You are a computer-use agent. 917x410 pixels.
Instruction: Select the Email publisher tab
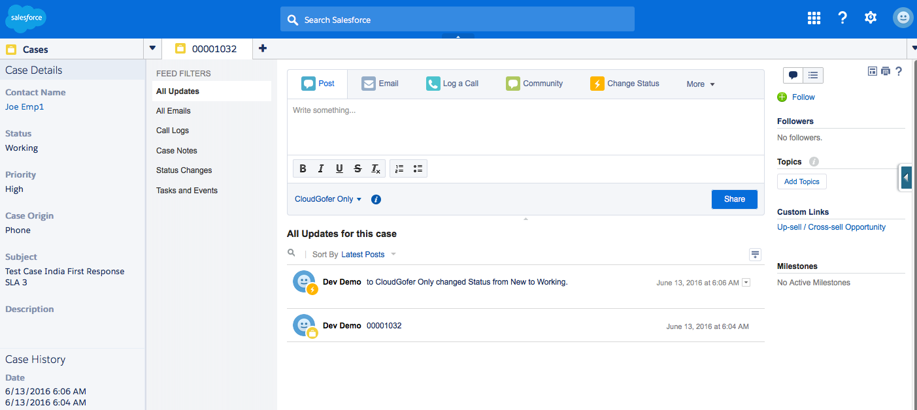point(380,84)
